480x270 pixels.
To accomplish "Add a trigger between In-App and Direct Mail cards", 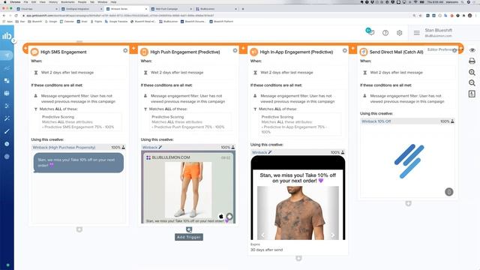I will [x=352, y=49].
